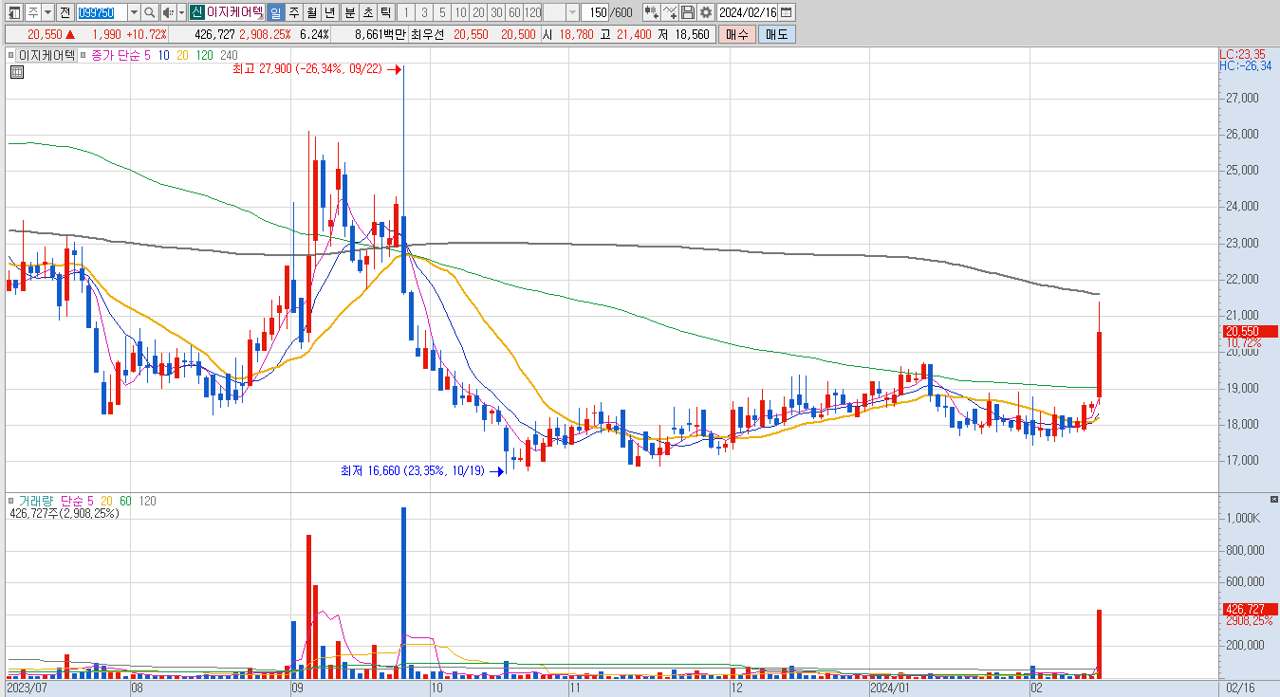The image size is (1280, 697).
Task: Open the 주 stock type dropdown arrow
Action: [48, 12]
